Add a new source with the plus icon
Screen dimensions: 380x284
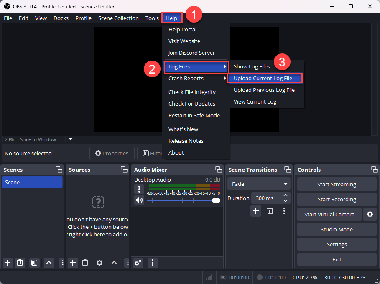(73, 263)
